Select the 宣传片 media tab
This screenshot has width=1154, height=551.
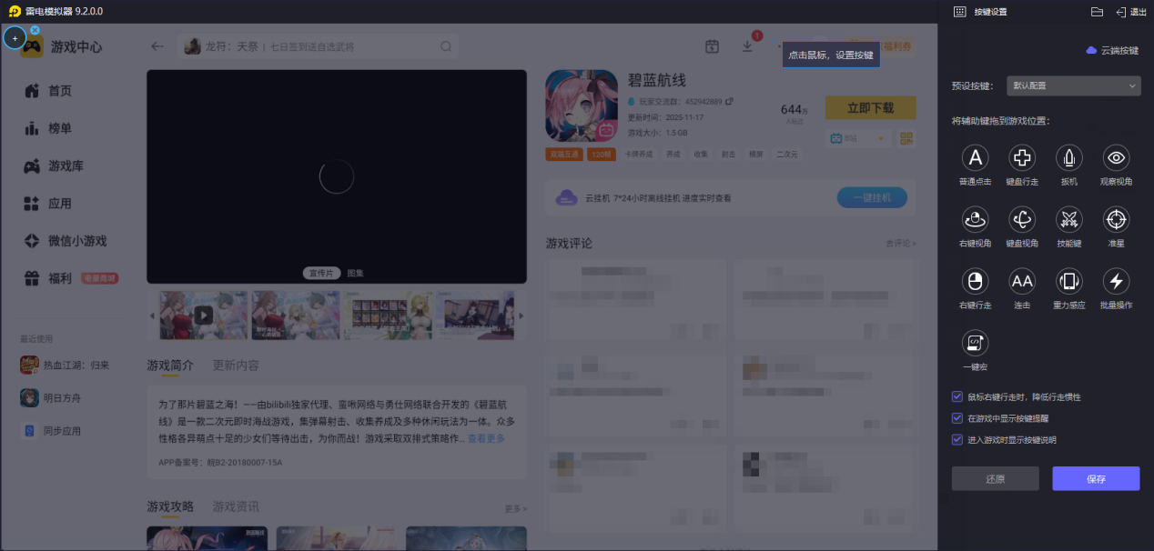click(321, 273)
